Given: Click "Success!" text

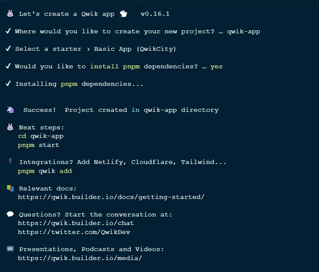Looking at the screenshot, I should point(39,110).
